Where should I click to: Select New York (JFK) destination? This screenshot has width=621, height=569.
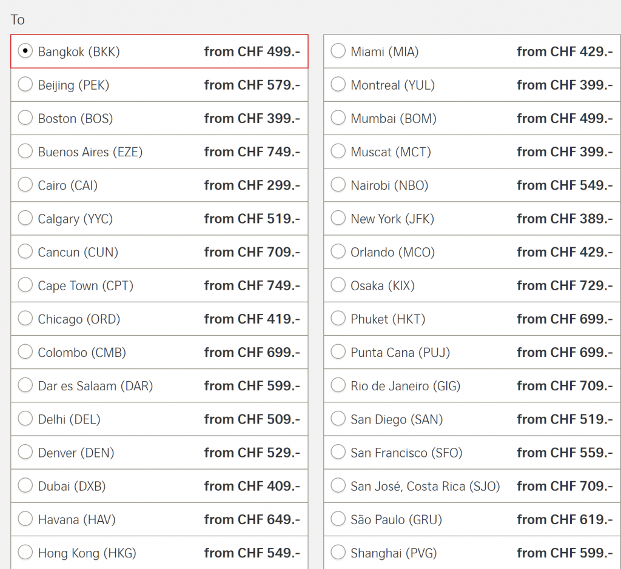(338, 218)
